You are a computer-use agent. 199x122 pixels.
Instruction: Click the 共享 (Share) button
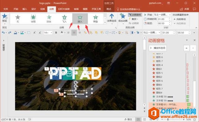coord(185,9)
